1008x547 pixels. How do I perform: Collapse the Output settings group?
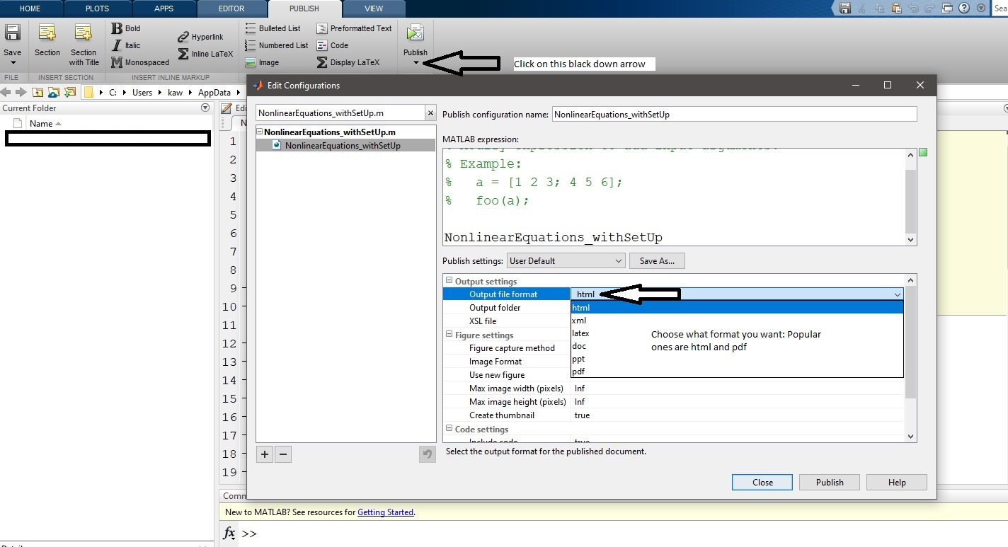[449, 281]
